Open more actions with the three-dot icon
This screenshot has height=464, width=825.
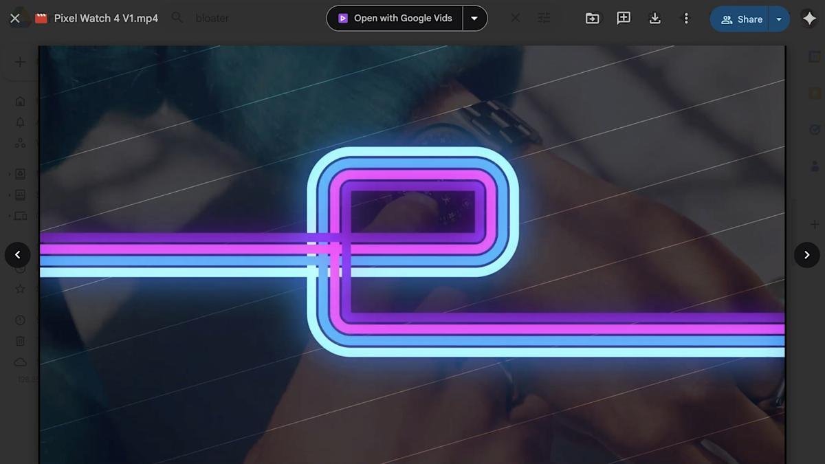[x=685, y=18]
